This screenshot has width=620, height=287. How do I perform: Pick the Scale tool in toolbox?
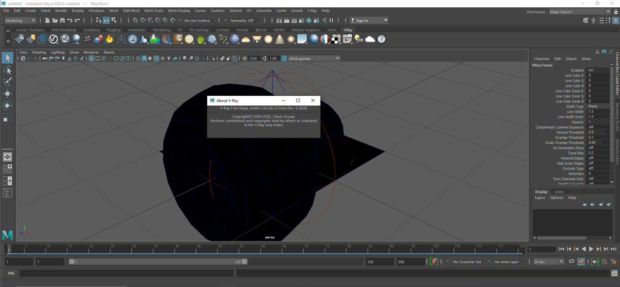[7, 118]
